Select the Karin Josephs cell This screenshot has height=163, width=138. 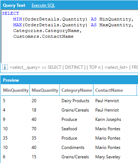click(108, 119)
